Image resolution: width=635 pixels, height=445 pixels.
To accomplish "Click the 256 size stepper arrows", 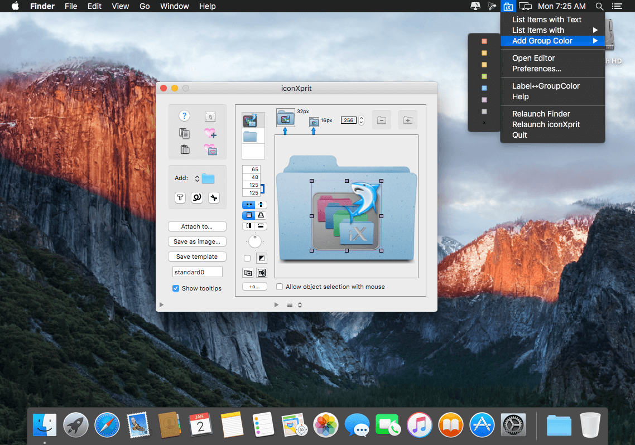I will tap(361, 120).
